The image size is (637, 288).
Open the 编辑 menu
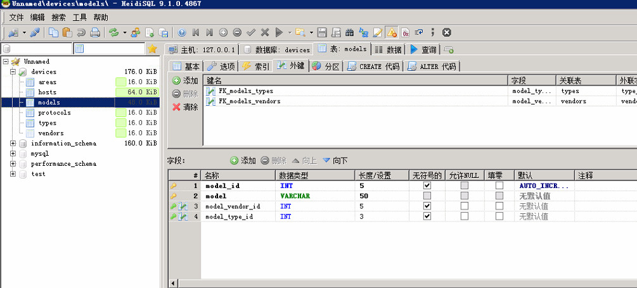coord(38,18)
